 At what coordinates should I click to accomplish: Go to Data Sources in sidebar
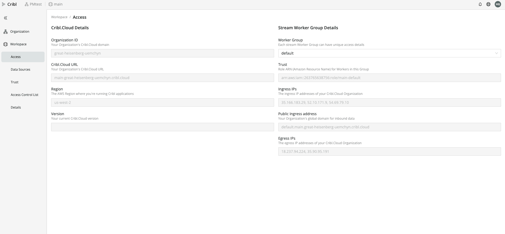(21, 70)
